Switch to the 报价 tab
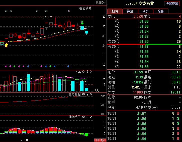The height and width of the screenshot is (142, 182). pyautogui.click(x=115, y=11)
